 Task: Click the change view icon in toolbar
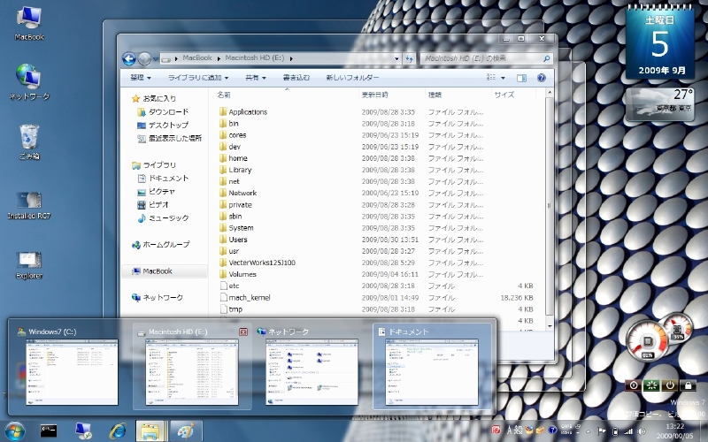(x=491, y=78)
